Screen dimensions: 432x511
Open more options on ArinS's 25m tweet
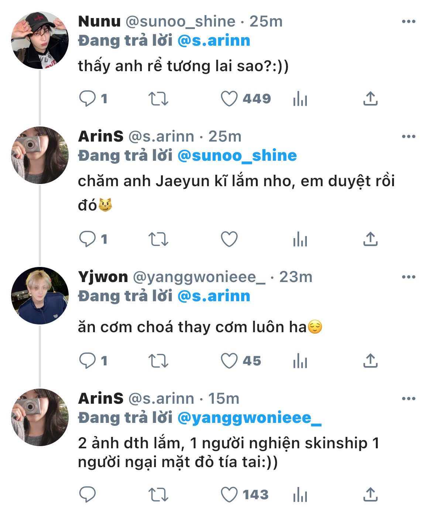tap(408, 137)
